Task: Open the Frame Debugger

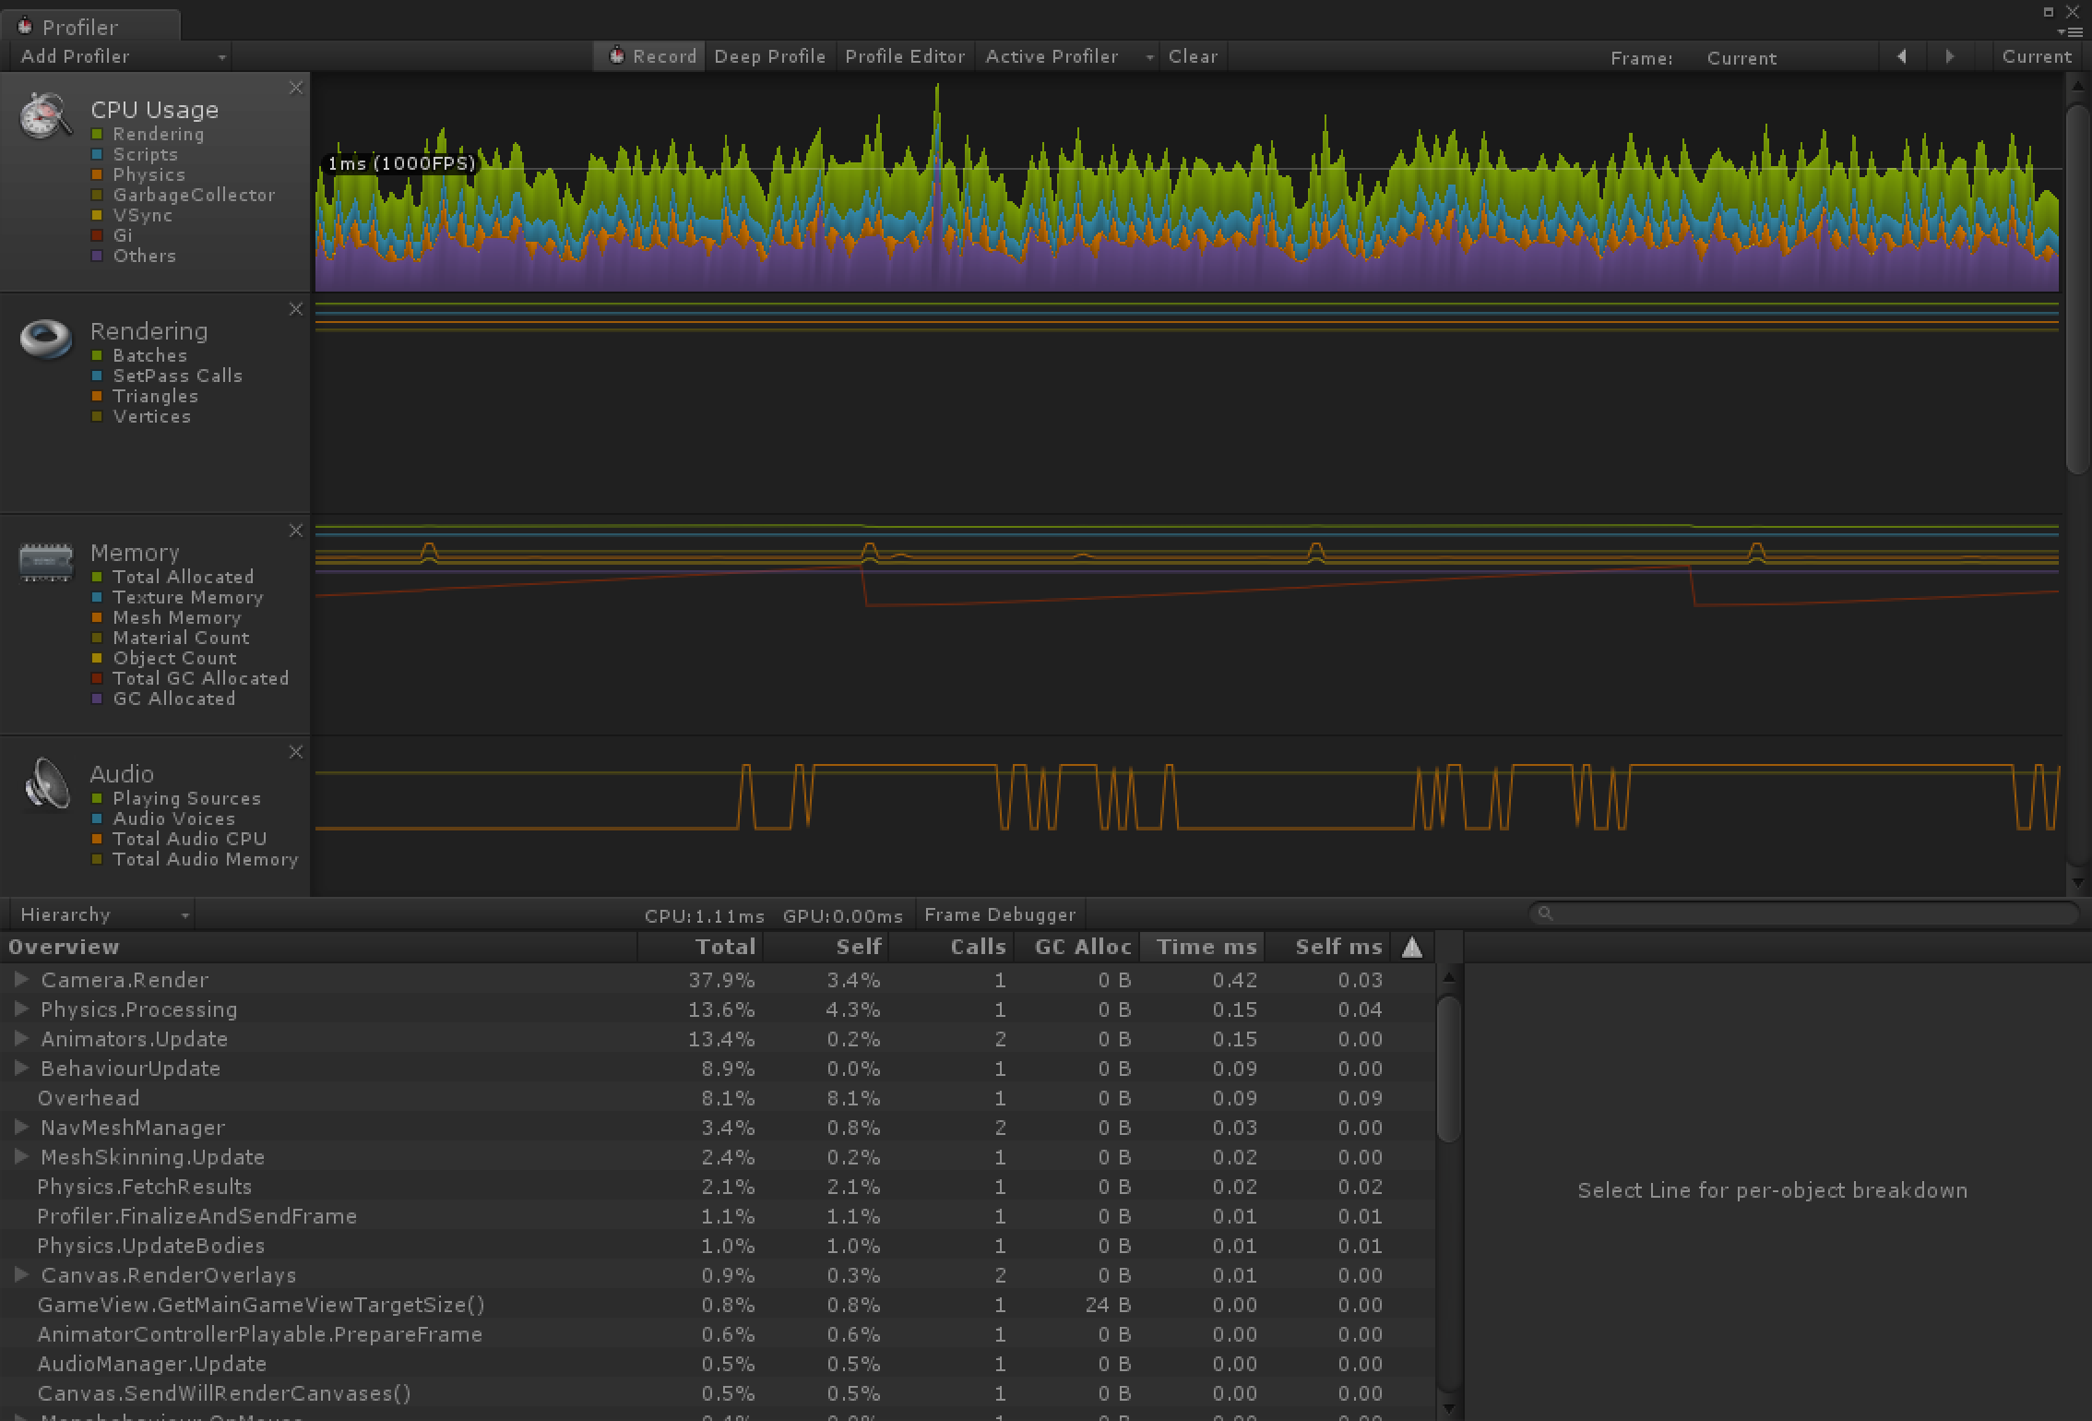Action: point(1000,914)
